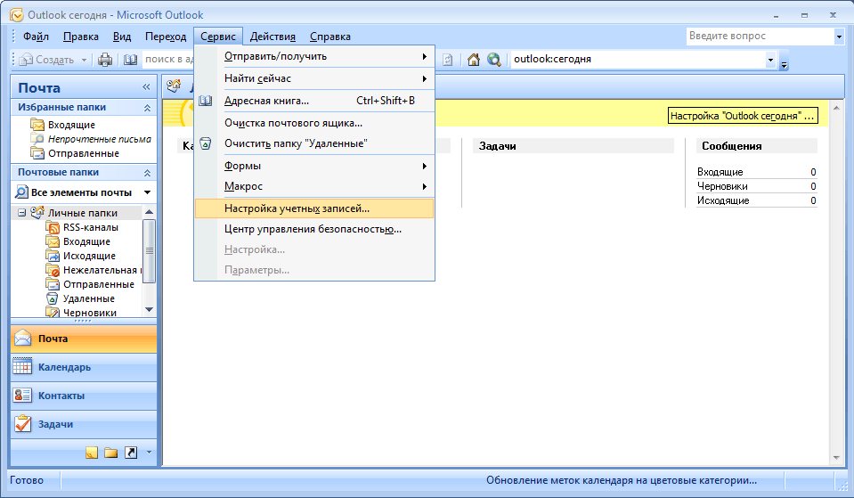
Task: Open the Отправить/получить submenu
Action: pos(275,56)
